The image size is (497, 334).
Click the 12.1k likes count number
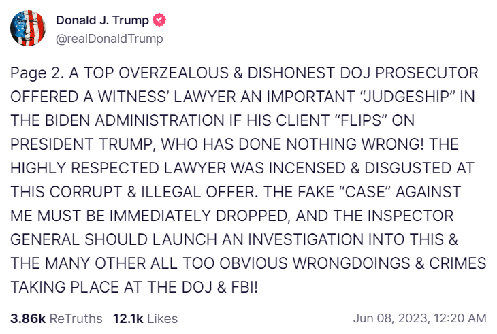[x=127, y=318]
